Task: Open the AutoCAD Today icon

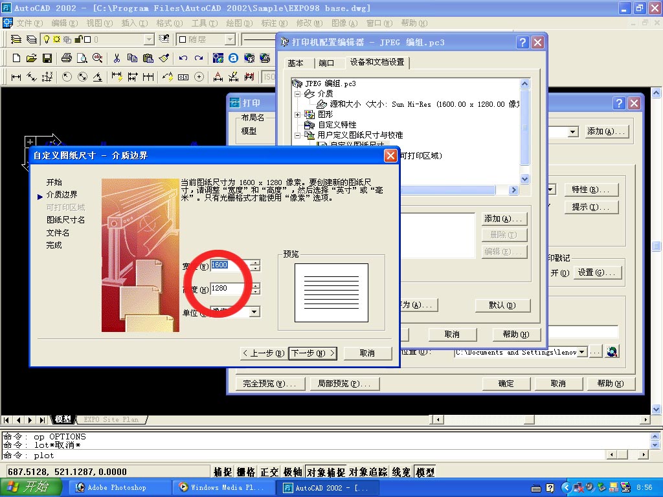Action: coord(233,58)
